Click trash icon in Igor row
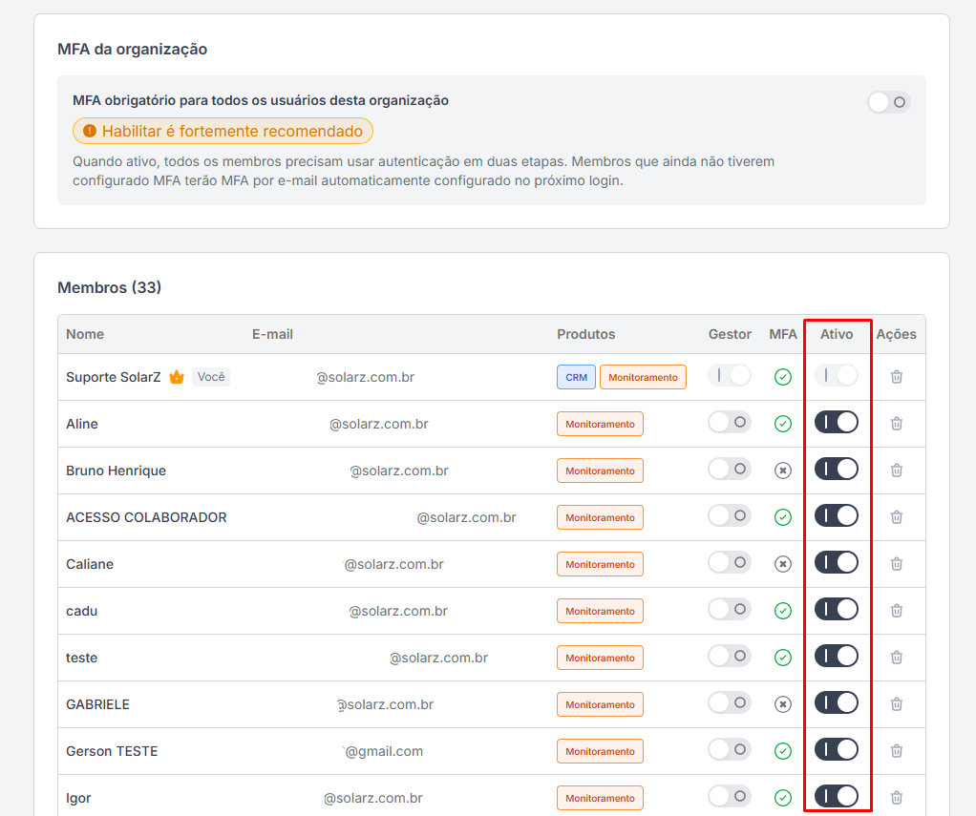The width and height of the screenshot is (976, 816). (897, 797)
